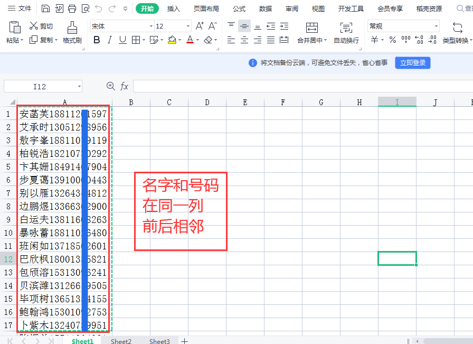Select column D header

[207, 102]
